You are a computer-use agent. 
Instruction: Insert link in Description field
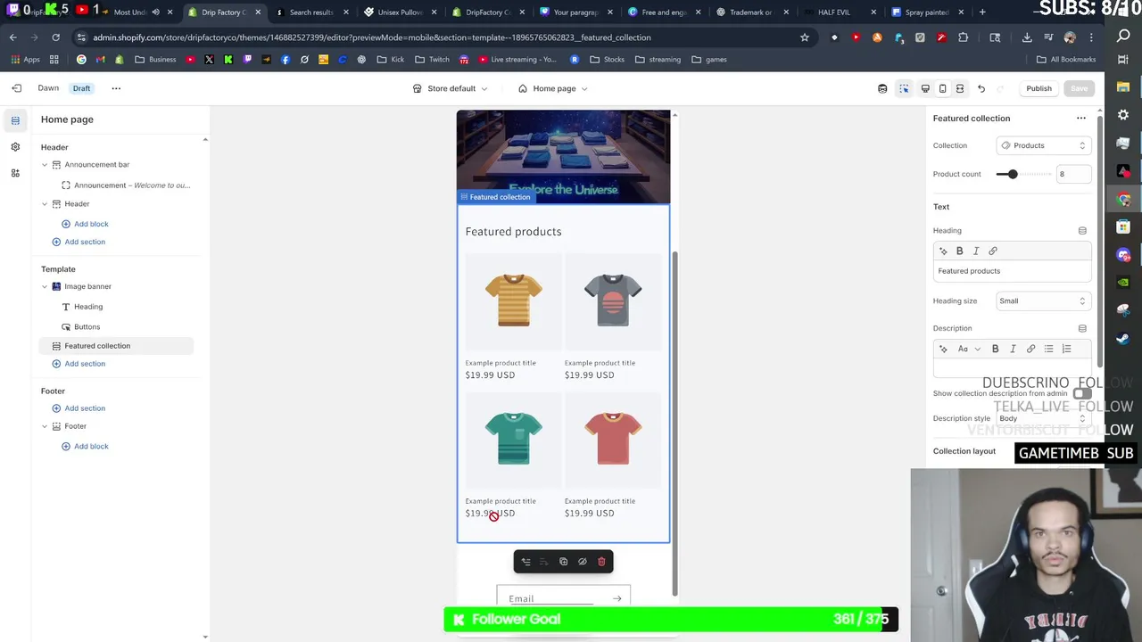[x=1030, y=349]
